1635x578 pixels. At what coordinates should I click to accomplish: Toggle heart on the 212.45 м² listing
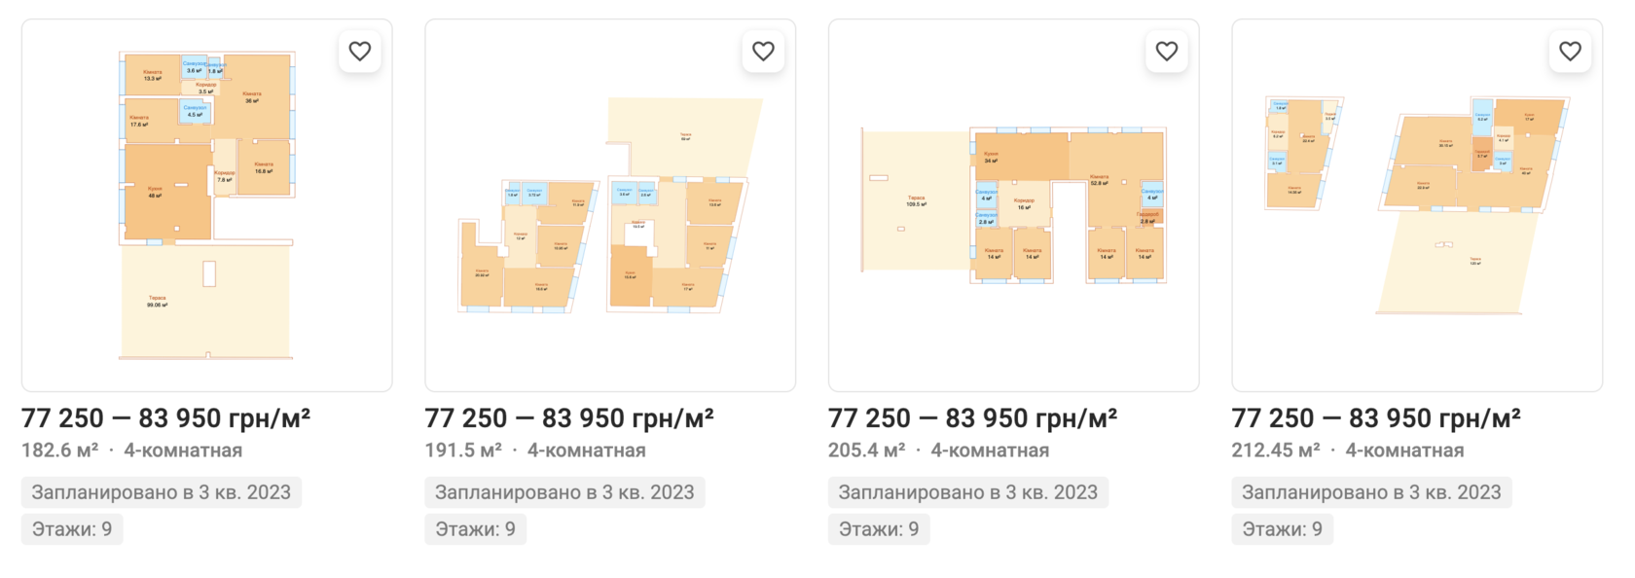pos(1570,52)
